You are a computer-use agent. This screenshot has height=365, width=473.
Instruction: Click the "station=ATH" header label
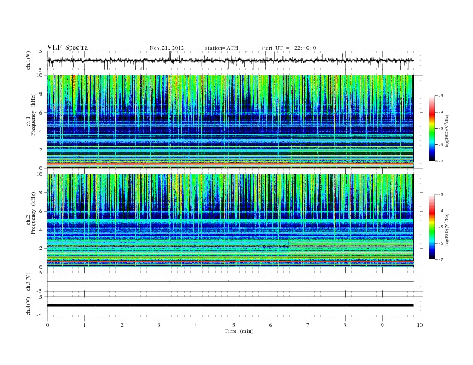[x=222, y=48]
